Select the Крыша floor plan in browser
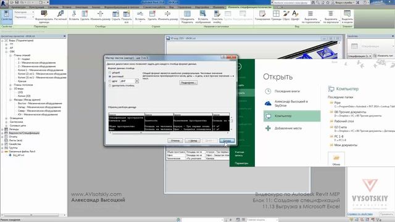395x222 pixels. 22,81
